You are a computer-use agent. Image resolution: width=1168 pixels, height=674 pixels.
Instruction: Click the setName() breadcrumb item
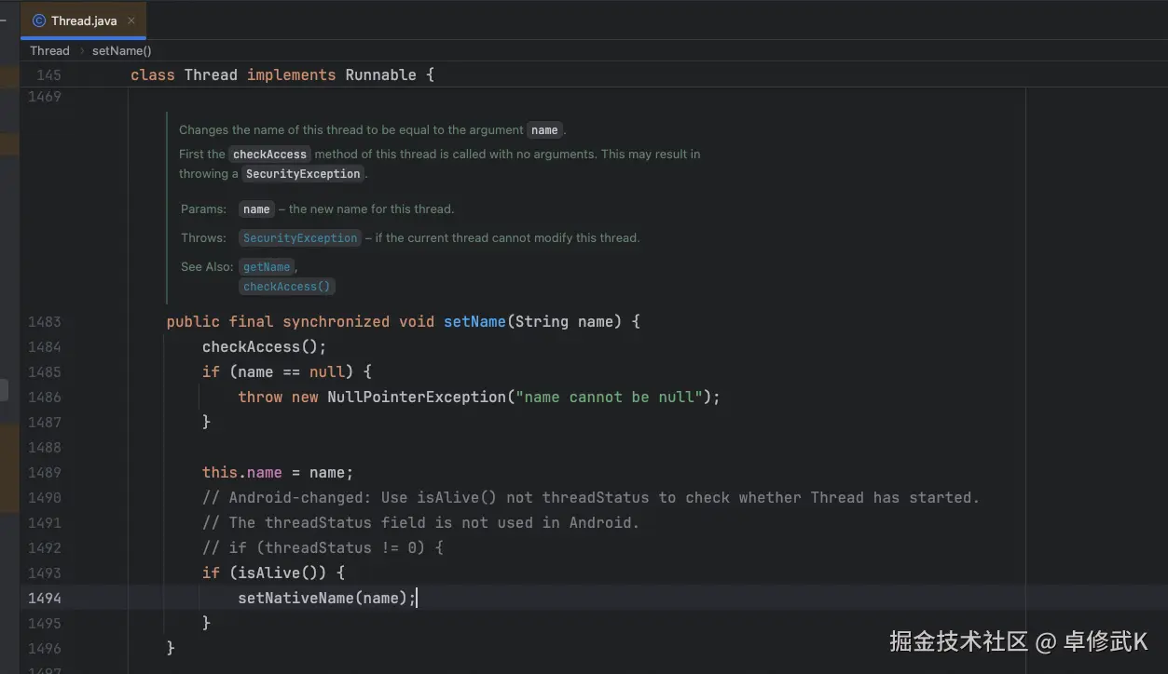pyautogui.click(x=121, y=51)
